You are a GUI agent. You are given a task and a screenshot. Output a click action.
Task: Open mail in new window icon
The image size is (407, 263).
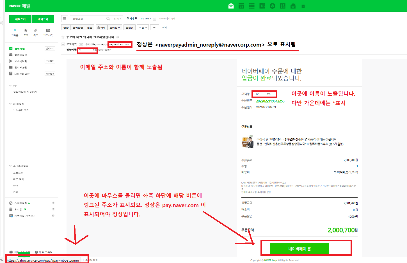(118, 37)
